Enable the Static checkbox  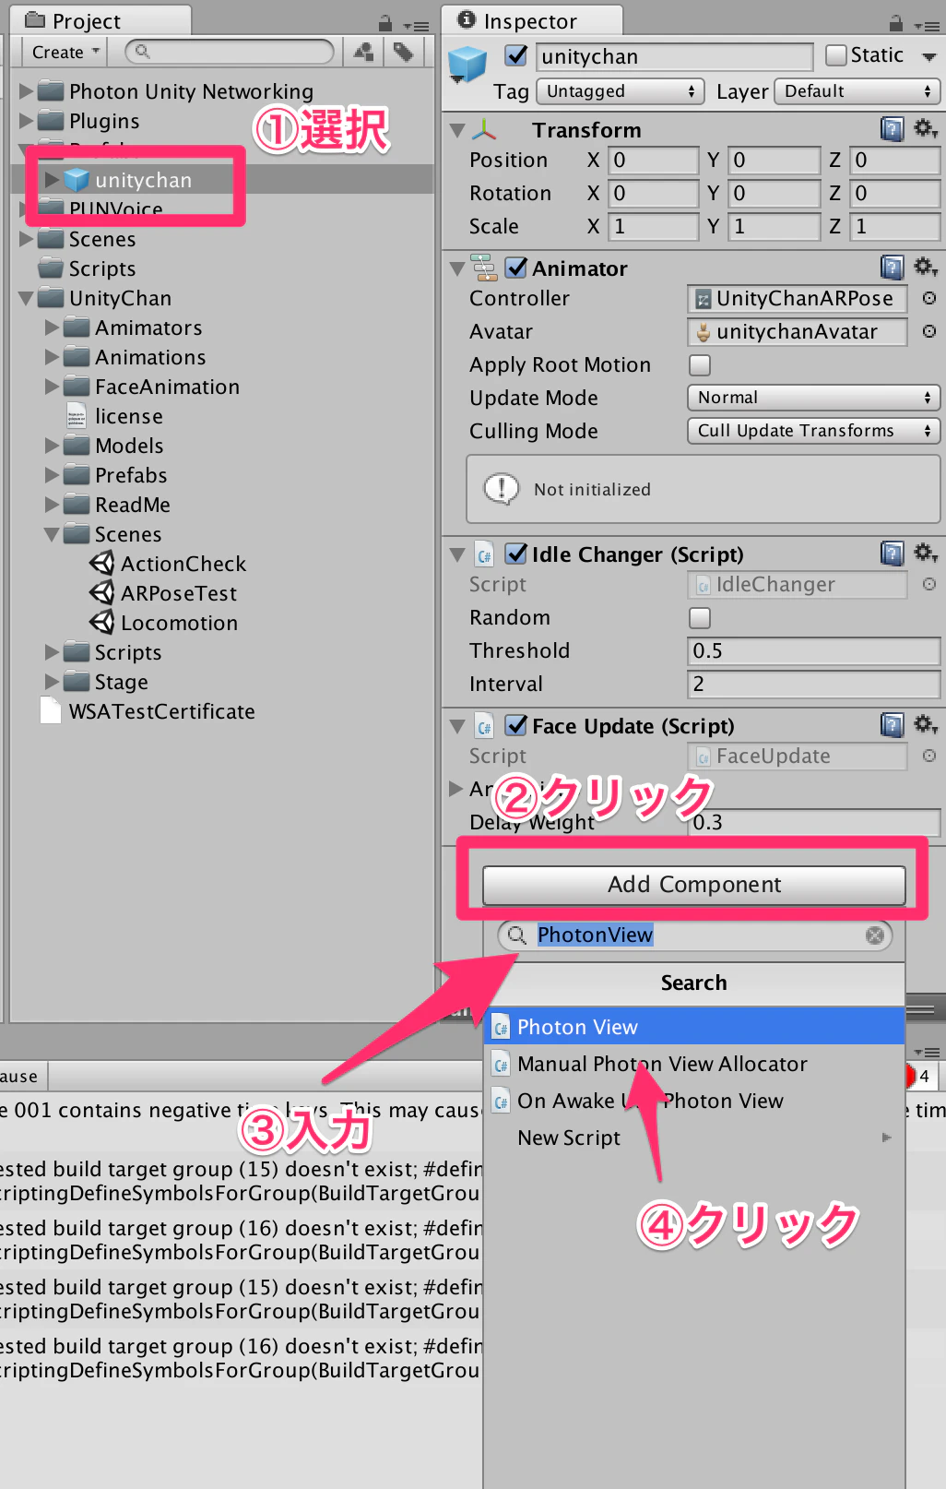pos(836,55)
